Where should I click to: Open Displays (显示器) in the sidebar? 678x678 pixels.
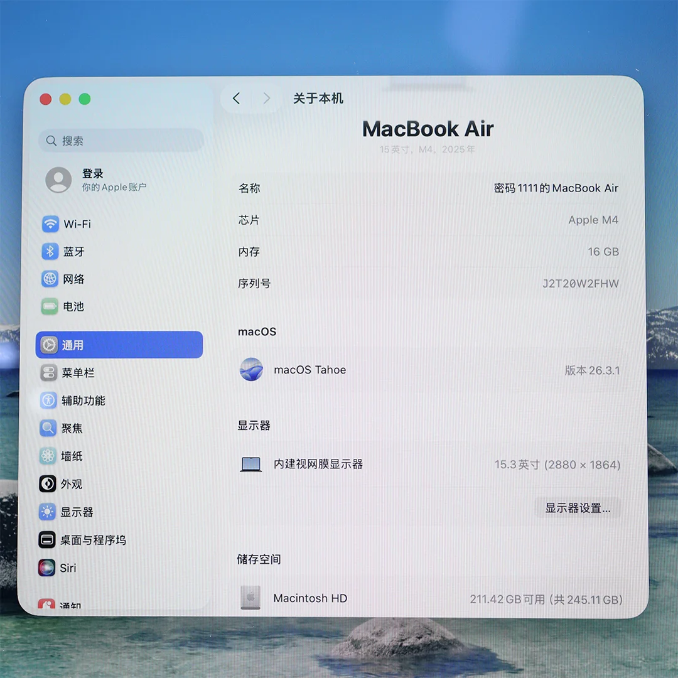(x=77, y=512)
